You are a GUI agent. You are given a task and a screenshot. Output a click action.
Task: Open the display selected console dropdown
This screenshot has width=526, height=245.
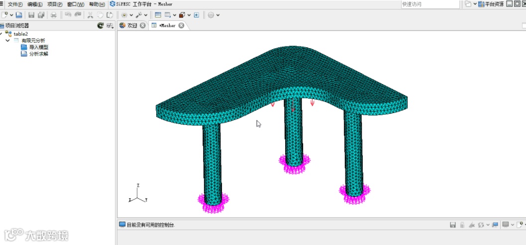pos(512,225)
